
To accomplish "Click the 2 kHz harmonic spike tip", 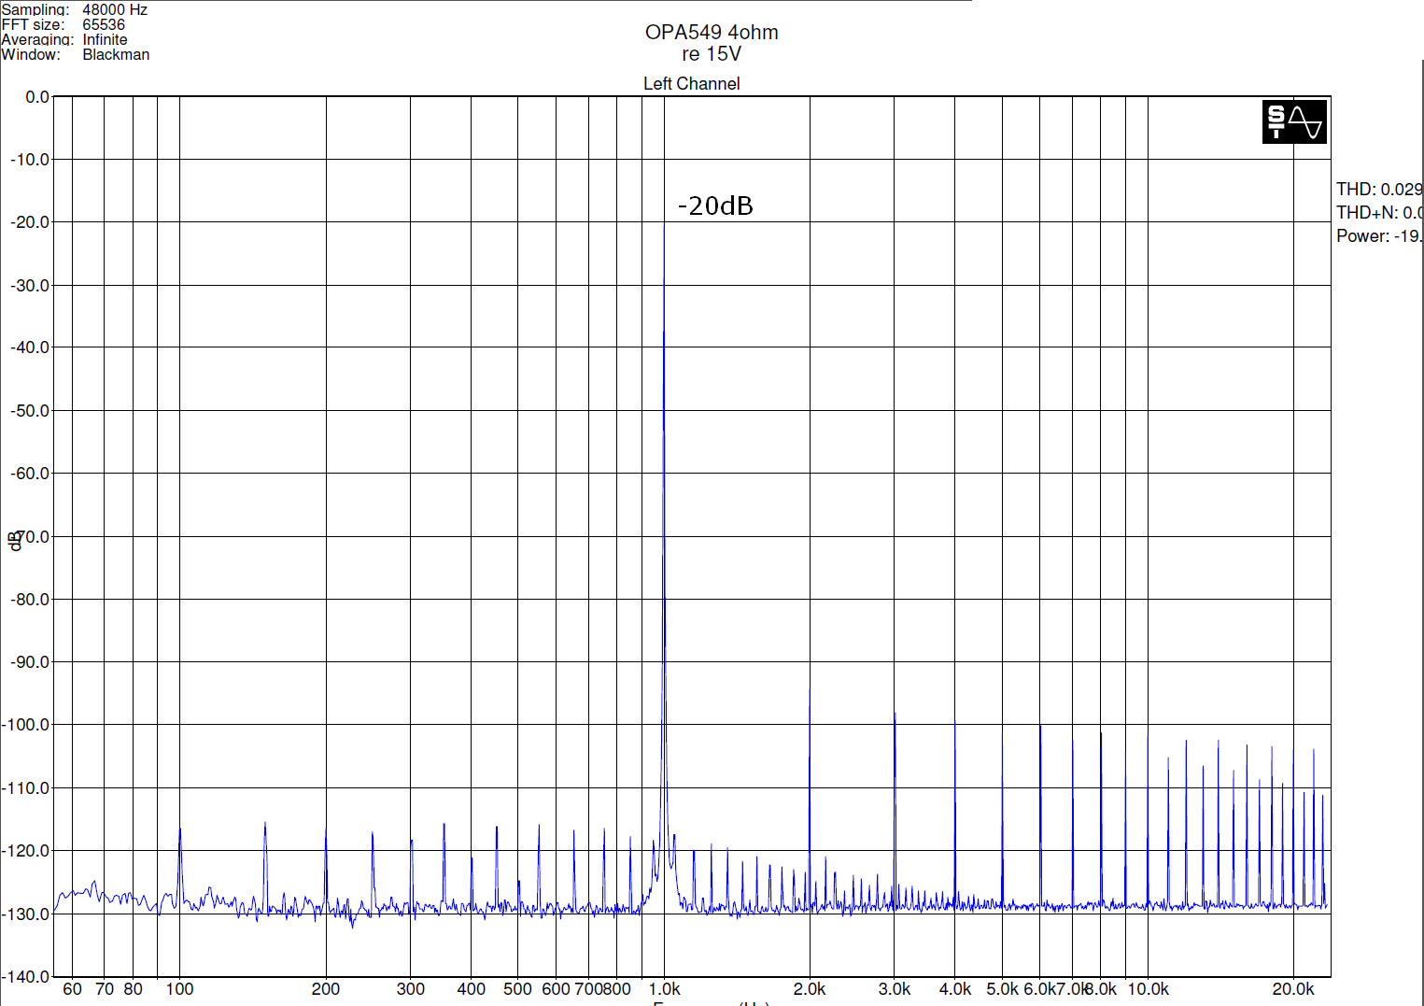I will [x=810, y=691].
